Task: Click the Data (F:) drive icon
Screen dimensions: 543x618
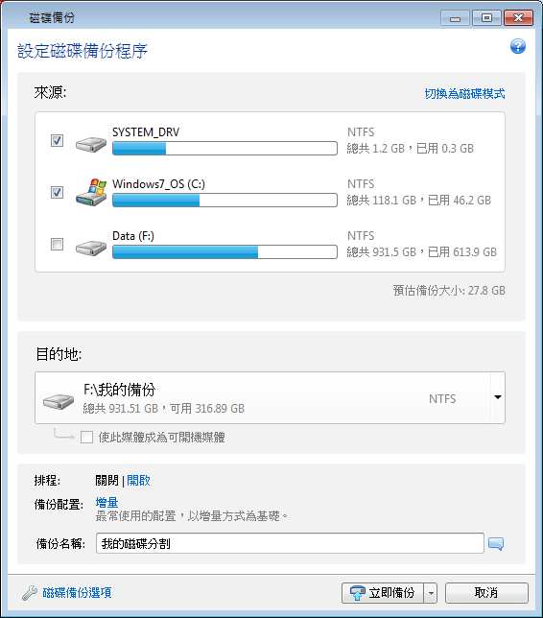Action: point(91,249)
